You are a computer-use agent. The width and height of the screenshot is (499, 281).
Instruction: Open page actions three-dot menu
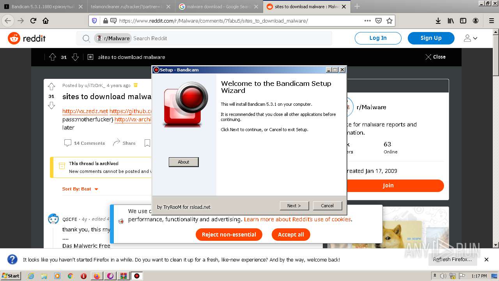click(367, 21)
